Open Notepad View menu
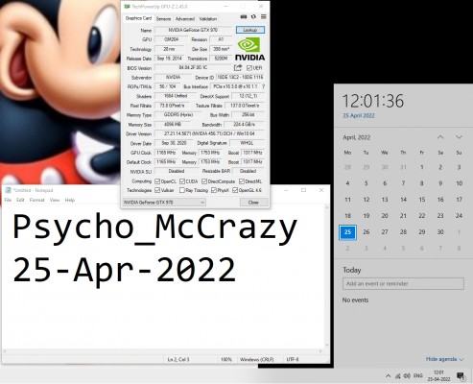This screenshot has width=473, height=384. 55,200
